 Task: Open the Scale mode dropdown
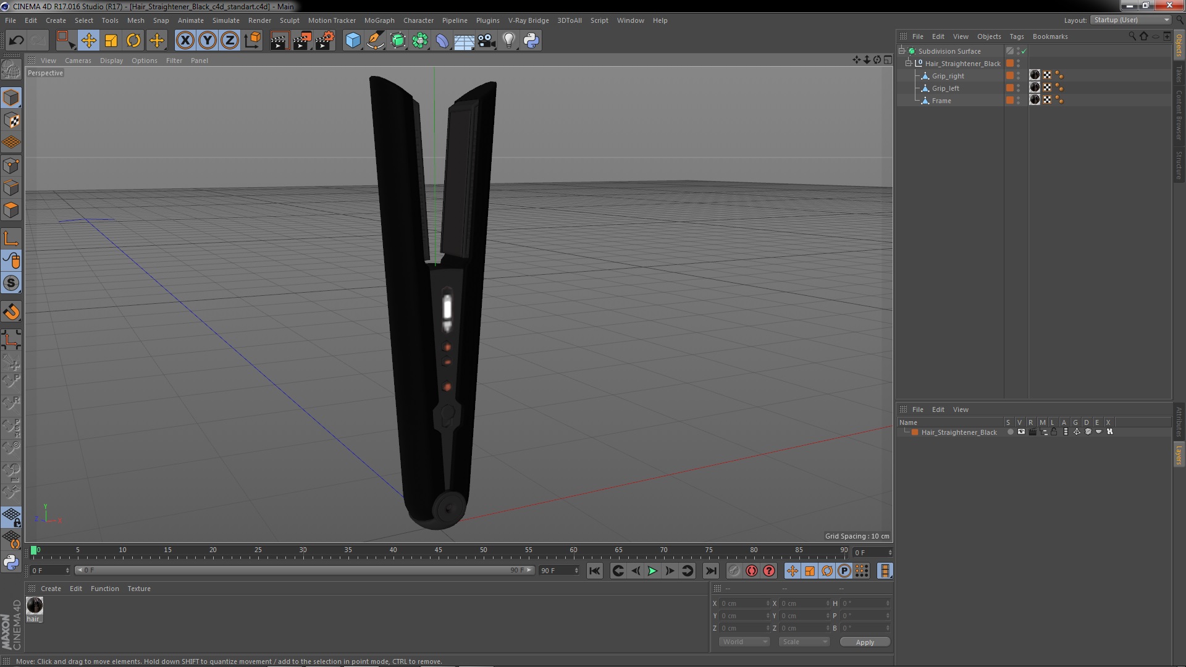tap(804, 642)
